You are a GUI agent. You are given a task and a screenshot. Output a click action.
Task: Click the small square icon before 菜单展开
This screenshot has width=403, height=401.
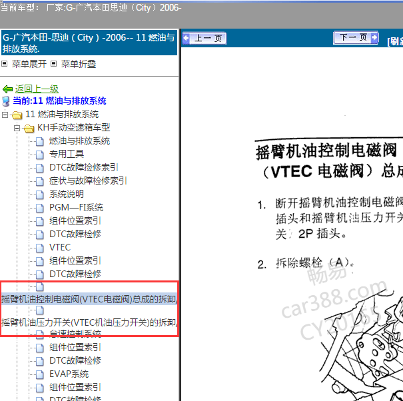click(5, 63)
